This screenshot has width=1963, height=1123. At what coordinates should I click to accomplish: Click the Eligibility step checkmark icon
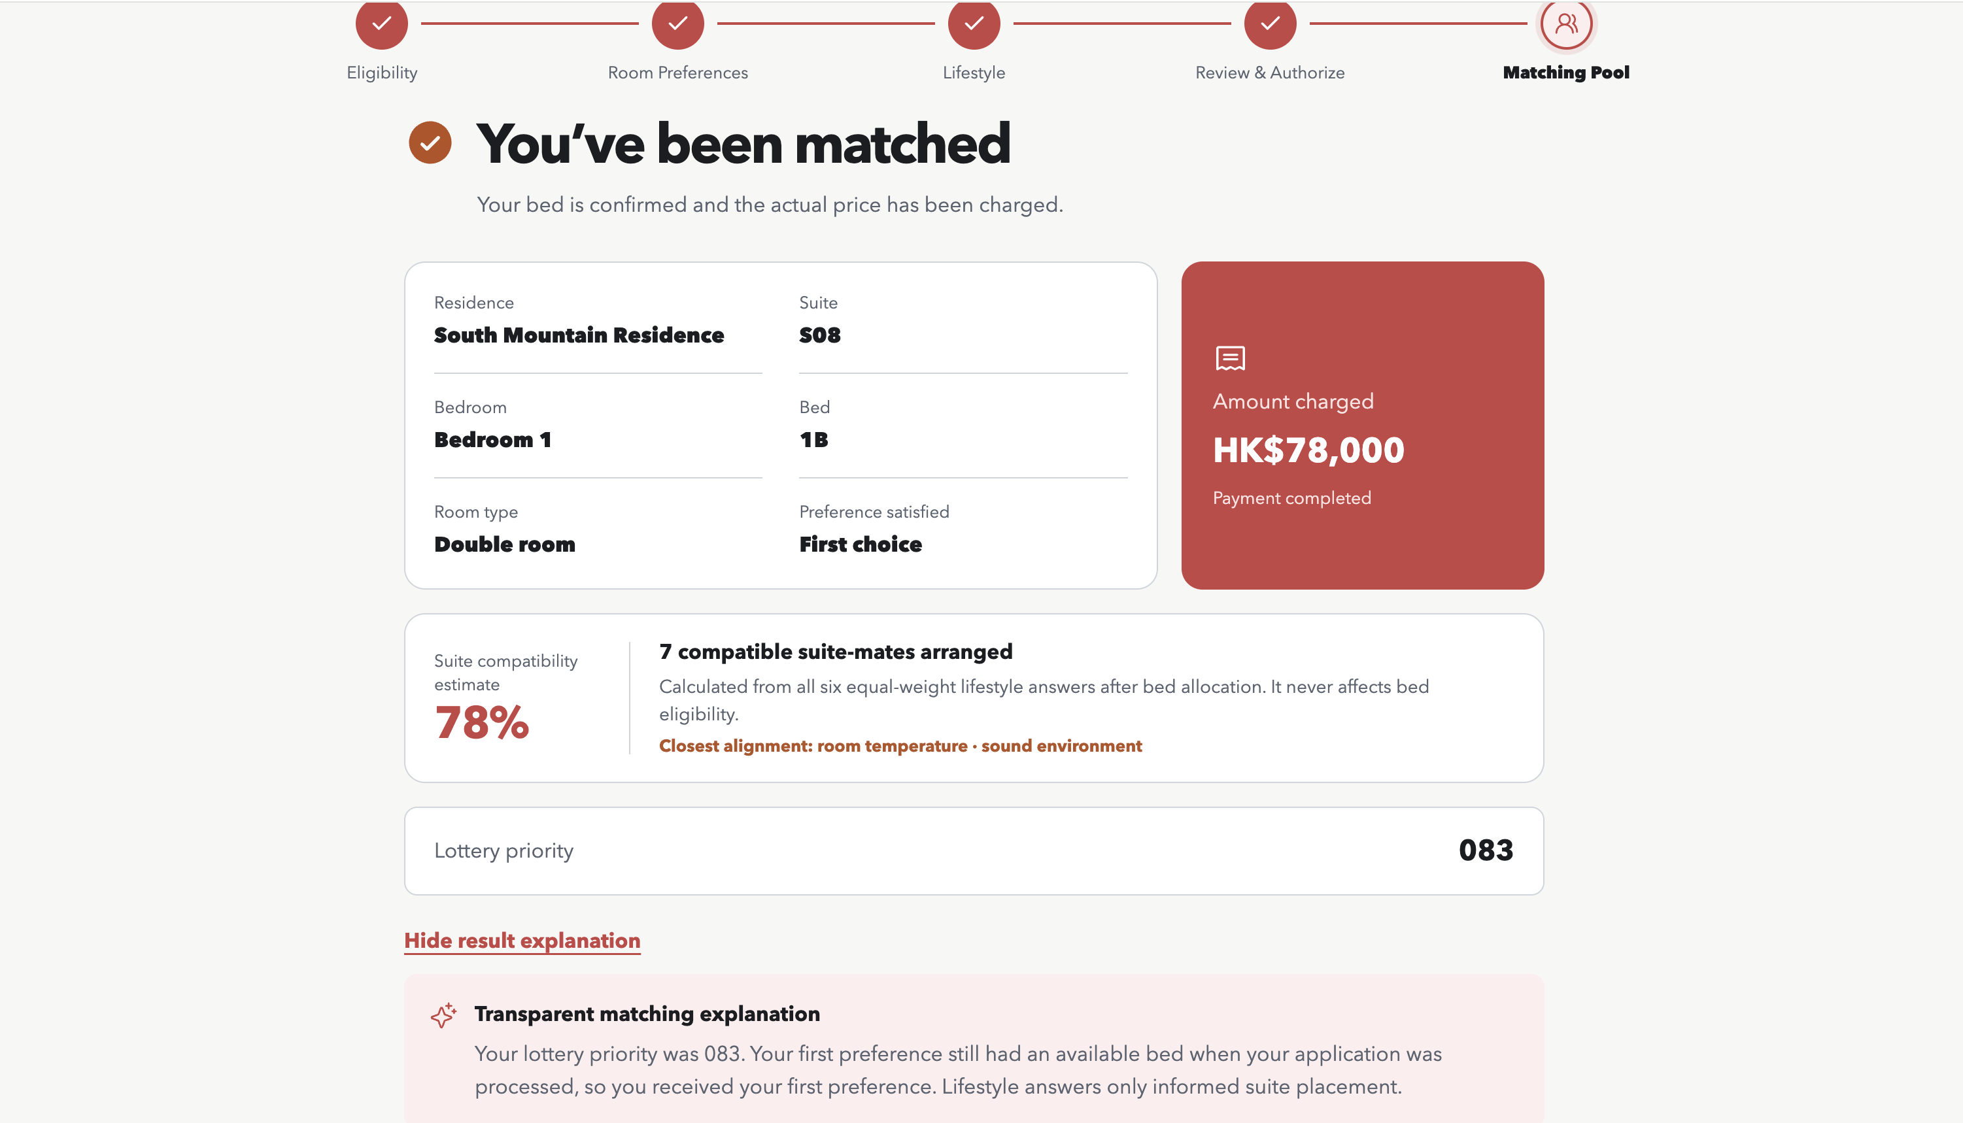pyautogui.click(x=382, y=23)
